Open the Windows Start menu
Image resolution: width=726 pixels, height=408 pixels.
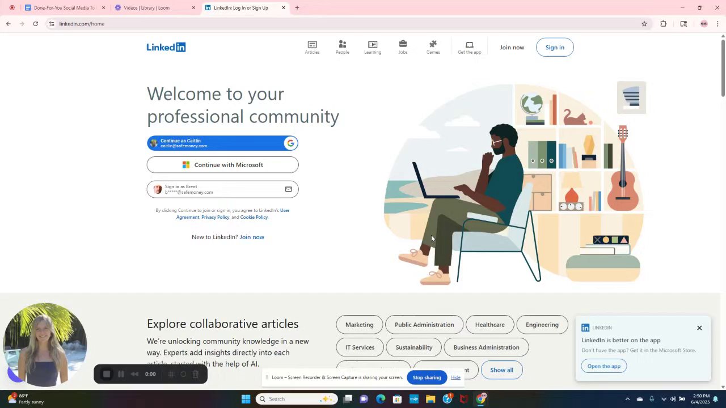246,399
